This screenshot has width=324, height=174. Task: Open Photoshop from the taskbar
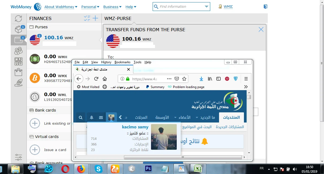click(148, 169)
